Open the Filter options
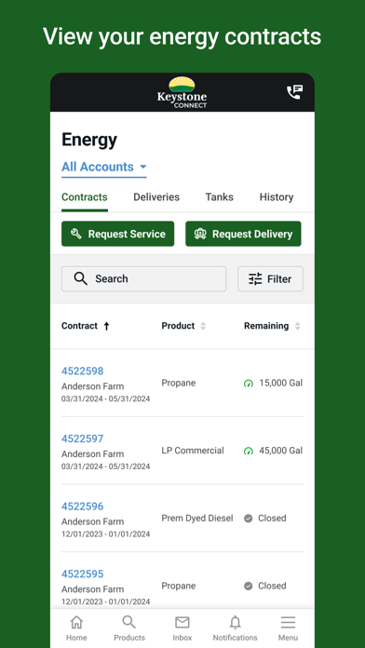The width and height of the screenshot is (365, 648). (270, 279)
